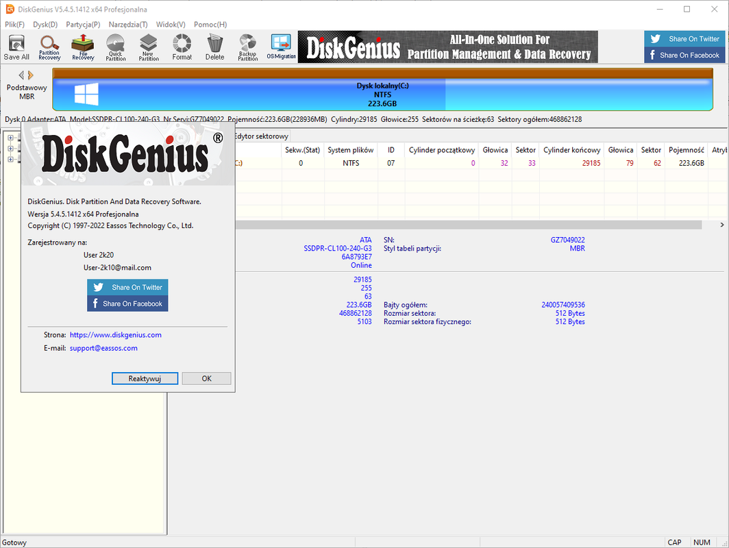The height and width of the screenshot is (548, 729).
Task: Maximize the DiskGenius window
Action: click(687, 9)
